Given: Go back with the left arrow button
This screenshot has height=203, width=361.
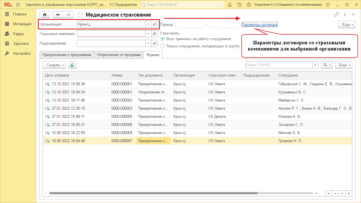Looking at the screenshot, I should point(58,15).
